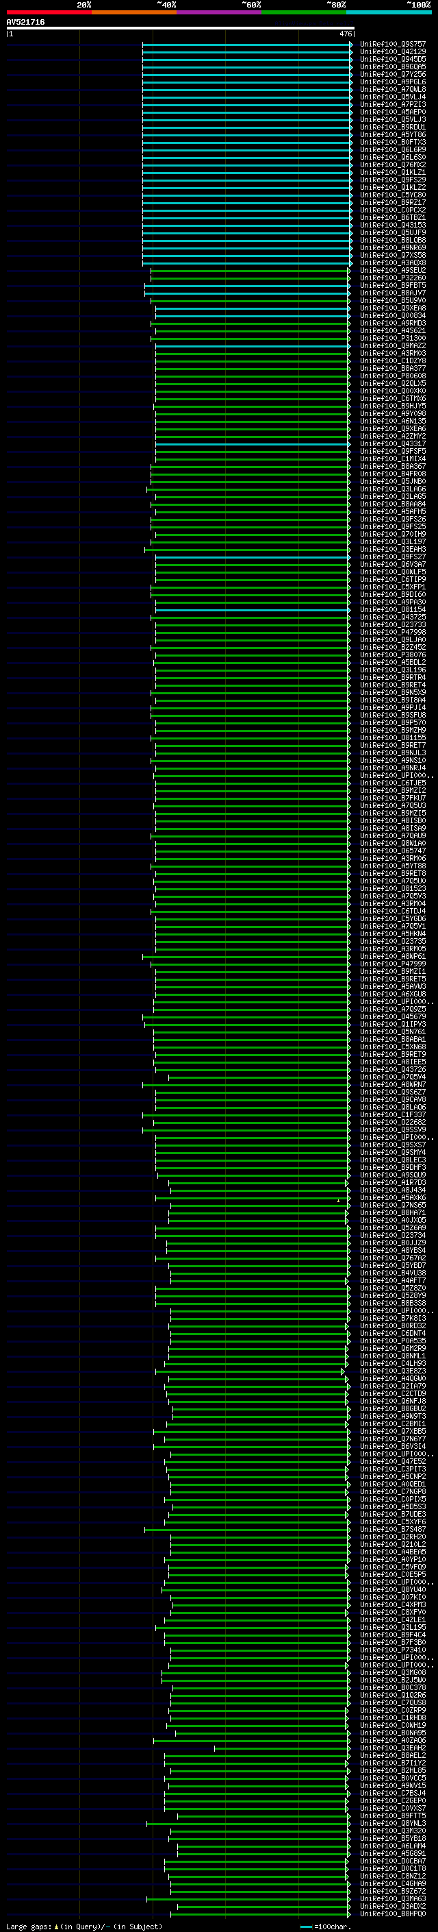Open hit UniRef100_Q9CAV8
Image resolution: width=438 pixels, height=1932 pixels.
point(393,1099)
